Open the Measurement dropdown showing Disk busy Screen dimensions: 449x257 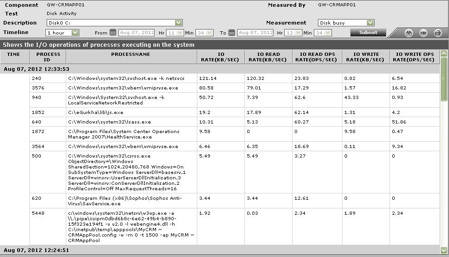[346, 23]
